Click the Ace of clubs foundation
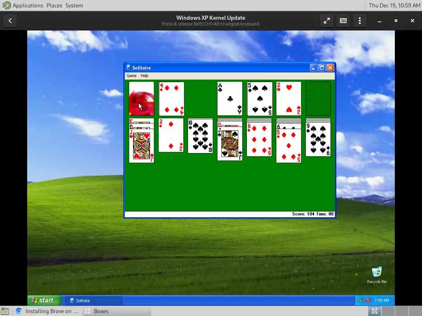 pos(230,99)
